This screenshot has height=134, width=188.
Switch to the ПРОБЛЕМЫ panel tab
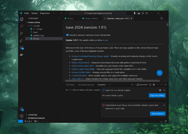[x=70, y=85]
